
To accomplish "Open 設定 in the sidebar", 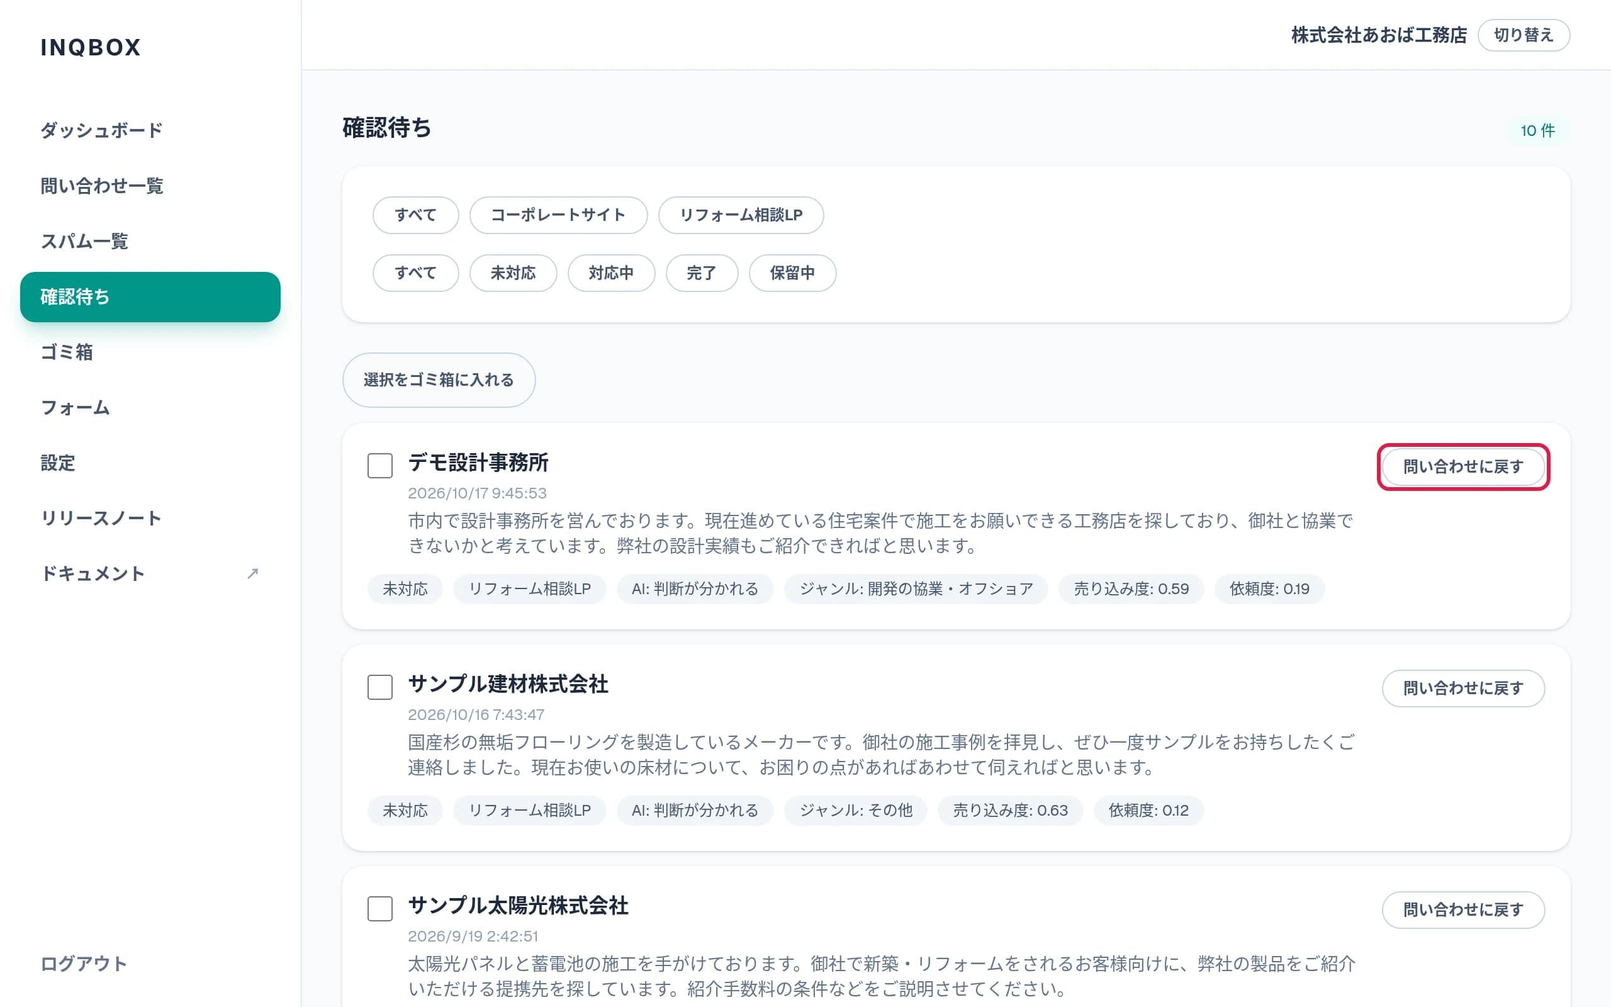I will click(x=150, y=462).
